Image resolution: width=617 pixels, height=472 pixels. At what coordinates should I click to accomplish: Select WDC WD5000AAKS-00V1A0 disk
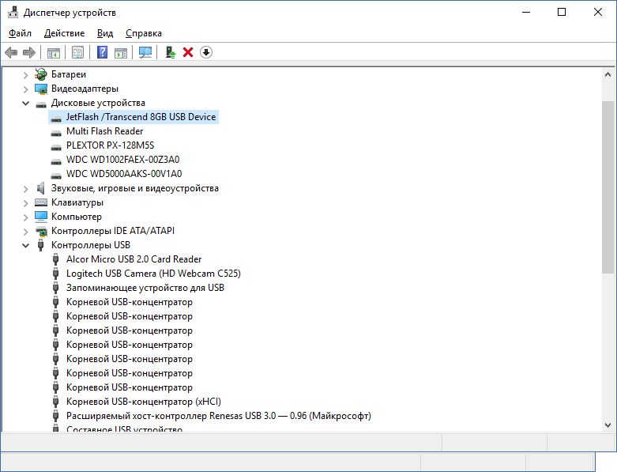tap(124, 174)
